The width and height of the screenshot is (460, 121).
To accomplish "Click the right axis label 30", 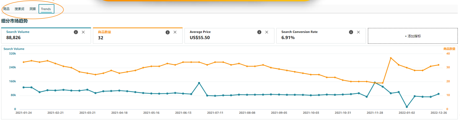I will tap(448, 67).
